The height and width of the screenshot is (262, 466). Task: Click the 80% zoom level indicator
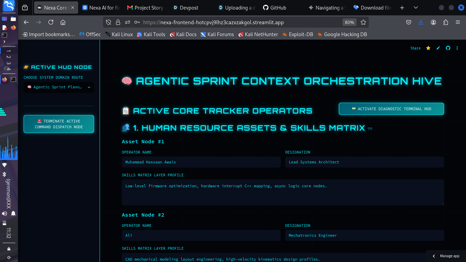pos(349,22)
